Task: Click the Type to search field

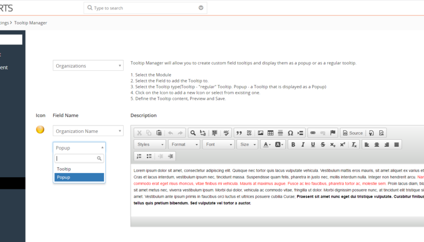Action: (x=146, y=8)
